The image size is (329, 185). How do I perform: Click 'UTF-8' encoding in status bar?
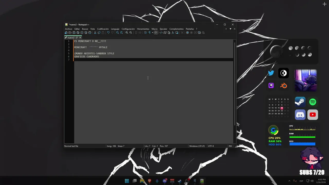point(211,146)
